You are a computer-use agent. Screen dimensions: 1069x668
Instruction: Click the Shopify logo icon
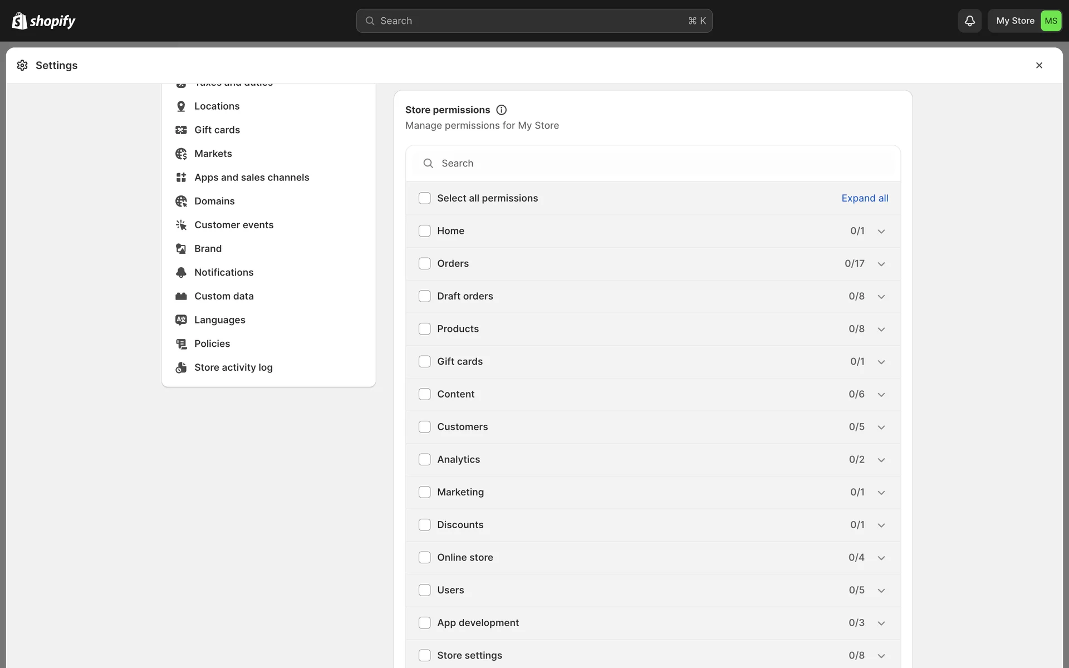(x=19, y=21)
